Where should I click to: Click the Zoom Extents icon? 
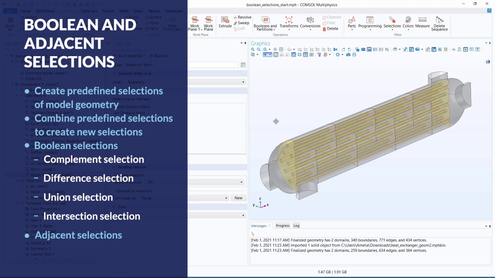281,49
